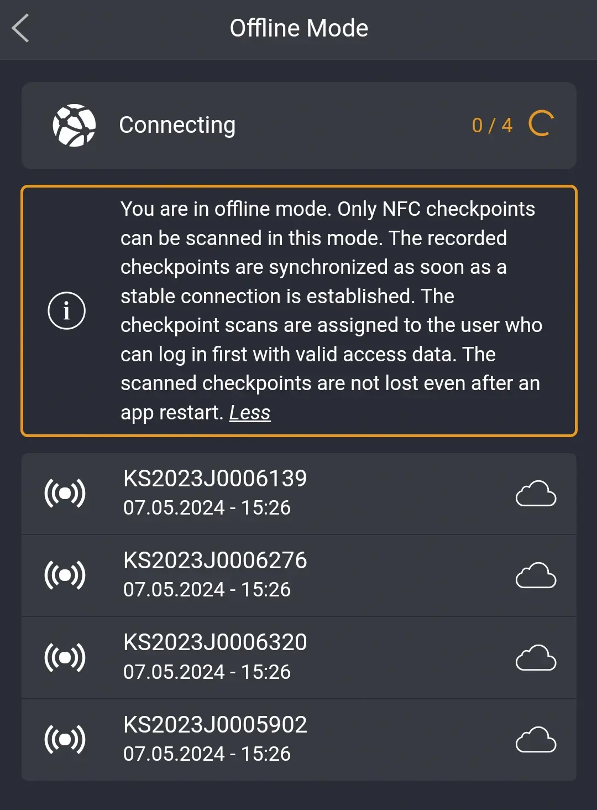Collapse the notice using the Less link
The width and height of the screenshot is (597, 810).
249,412
